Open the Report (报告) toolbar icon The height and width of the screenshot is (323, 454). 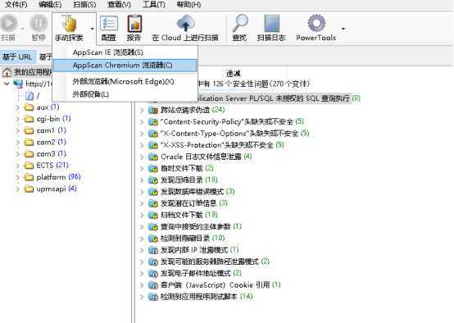134,24
